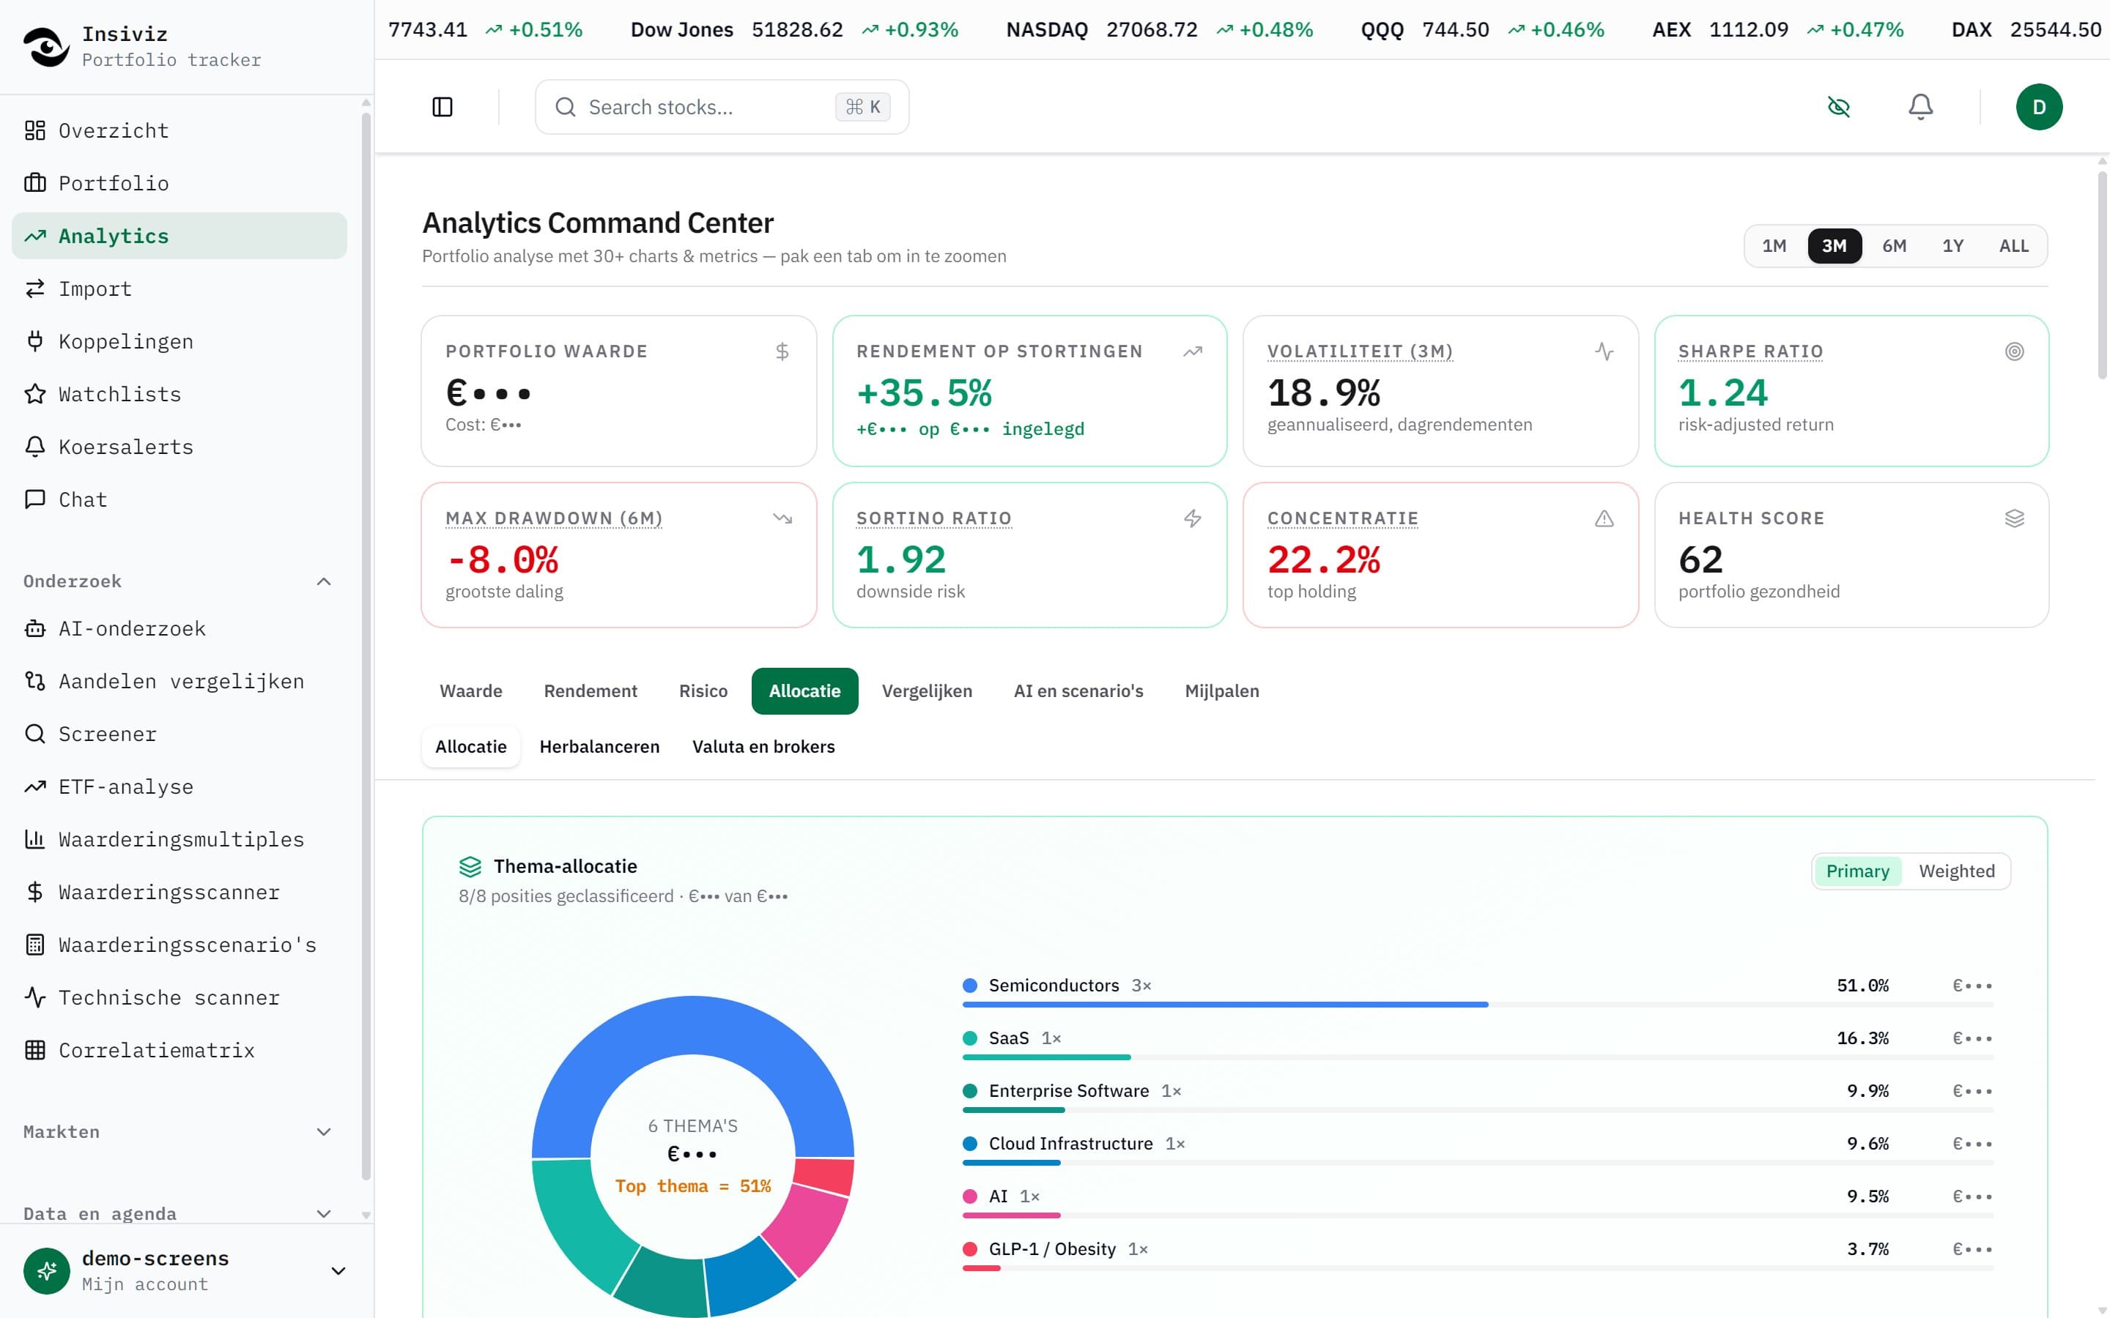
Task: Open notifications bell icon
Action: 1921,107
